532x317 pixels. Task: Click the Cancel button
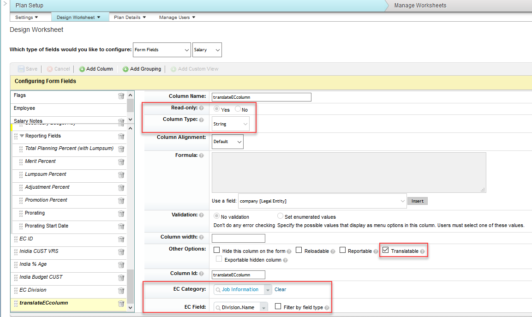[x=58, y=69]
